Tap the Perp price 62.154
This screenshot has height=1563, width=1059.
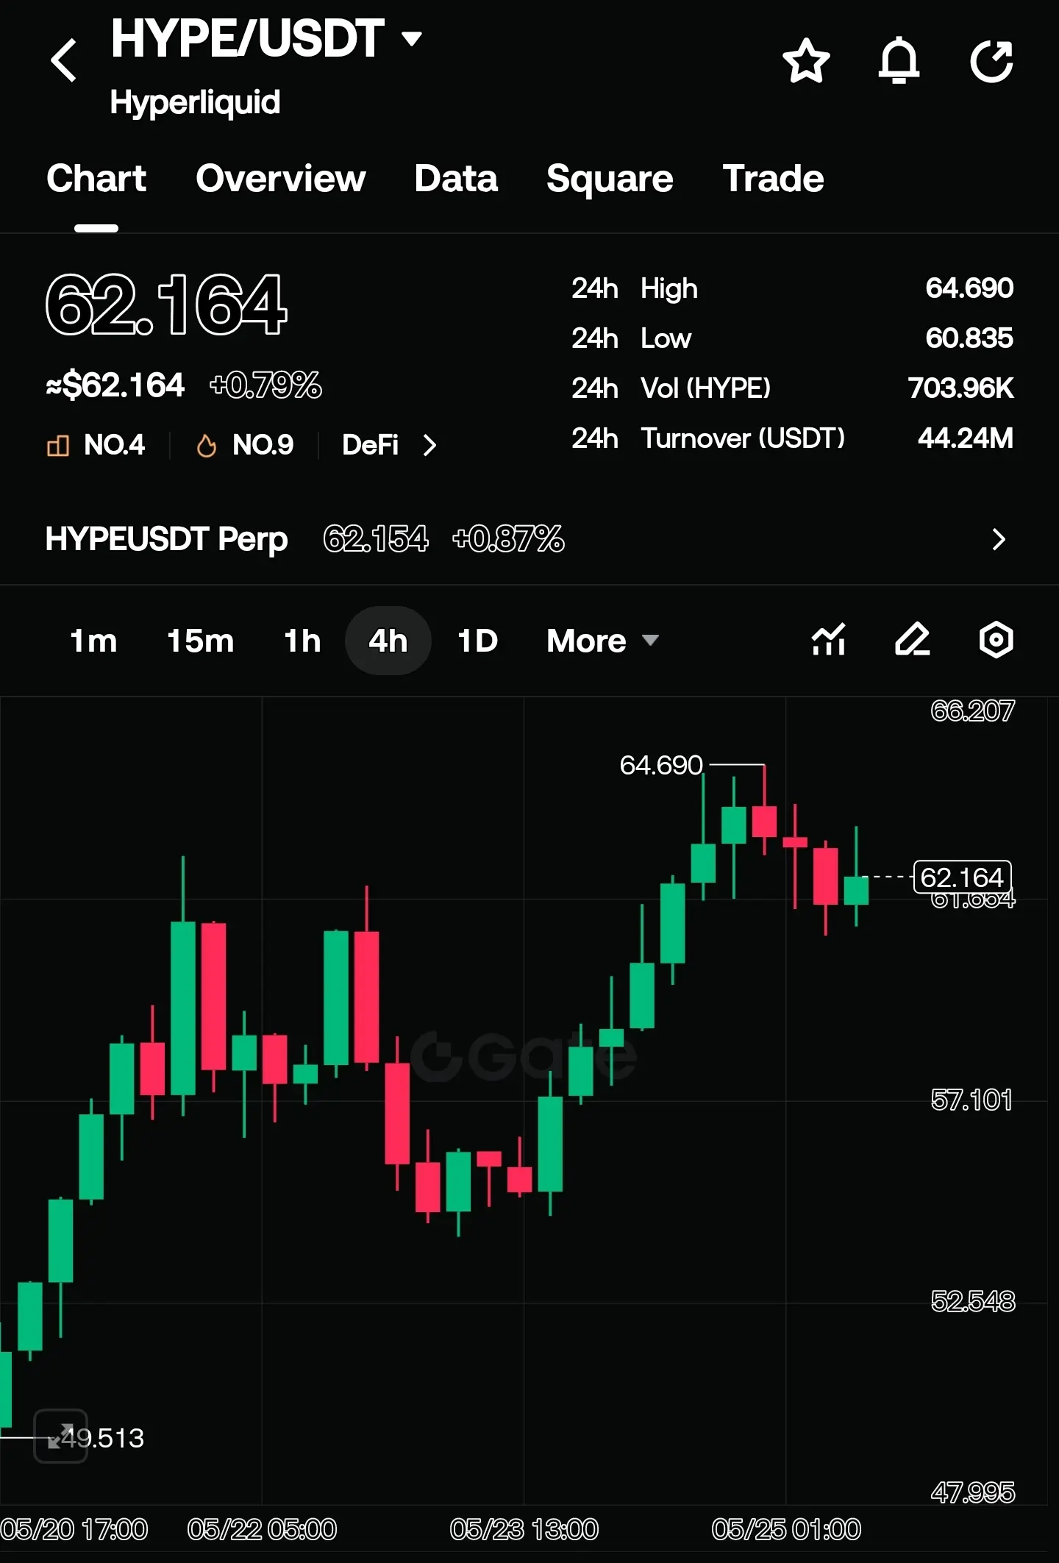(x=376, y=539)
